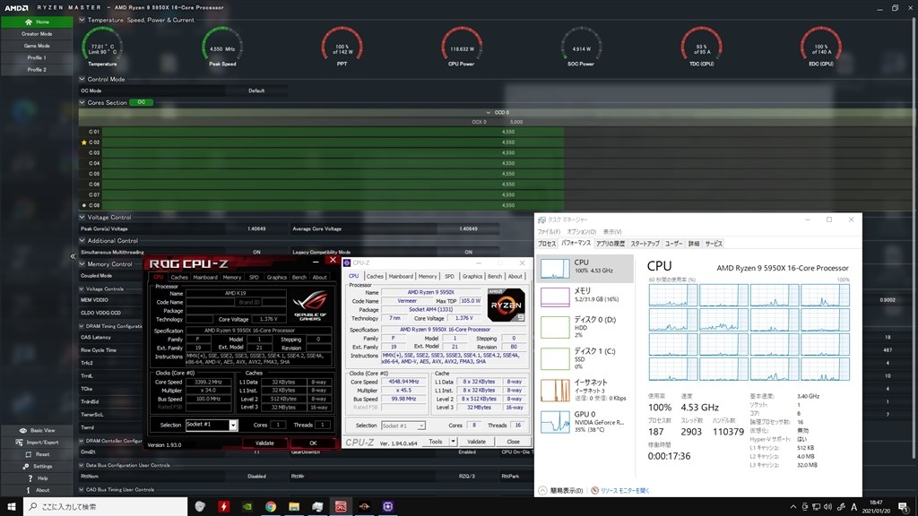Select Game Mode profile
This screenshot has height=516, width=918.
pyautogui.click(x=37, y=46)
